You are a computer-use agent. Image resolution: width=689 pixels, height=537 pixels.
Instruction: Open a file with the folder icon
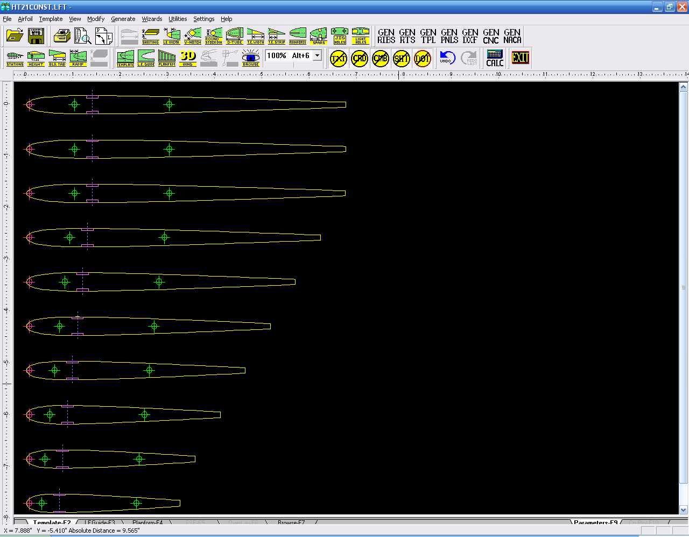click(x=15, y=36)
